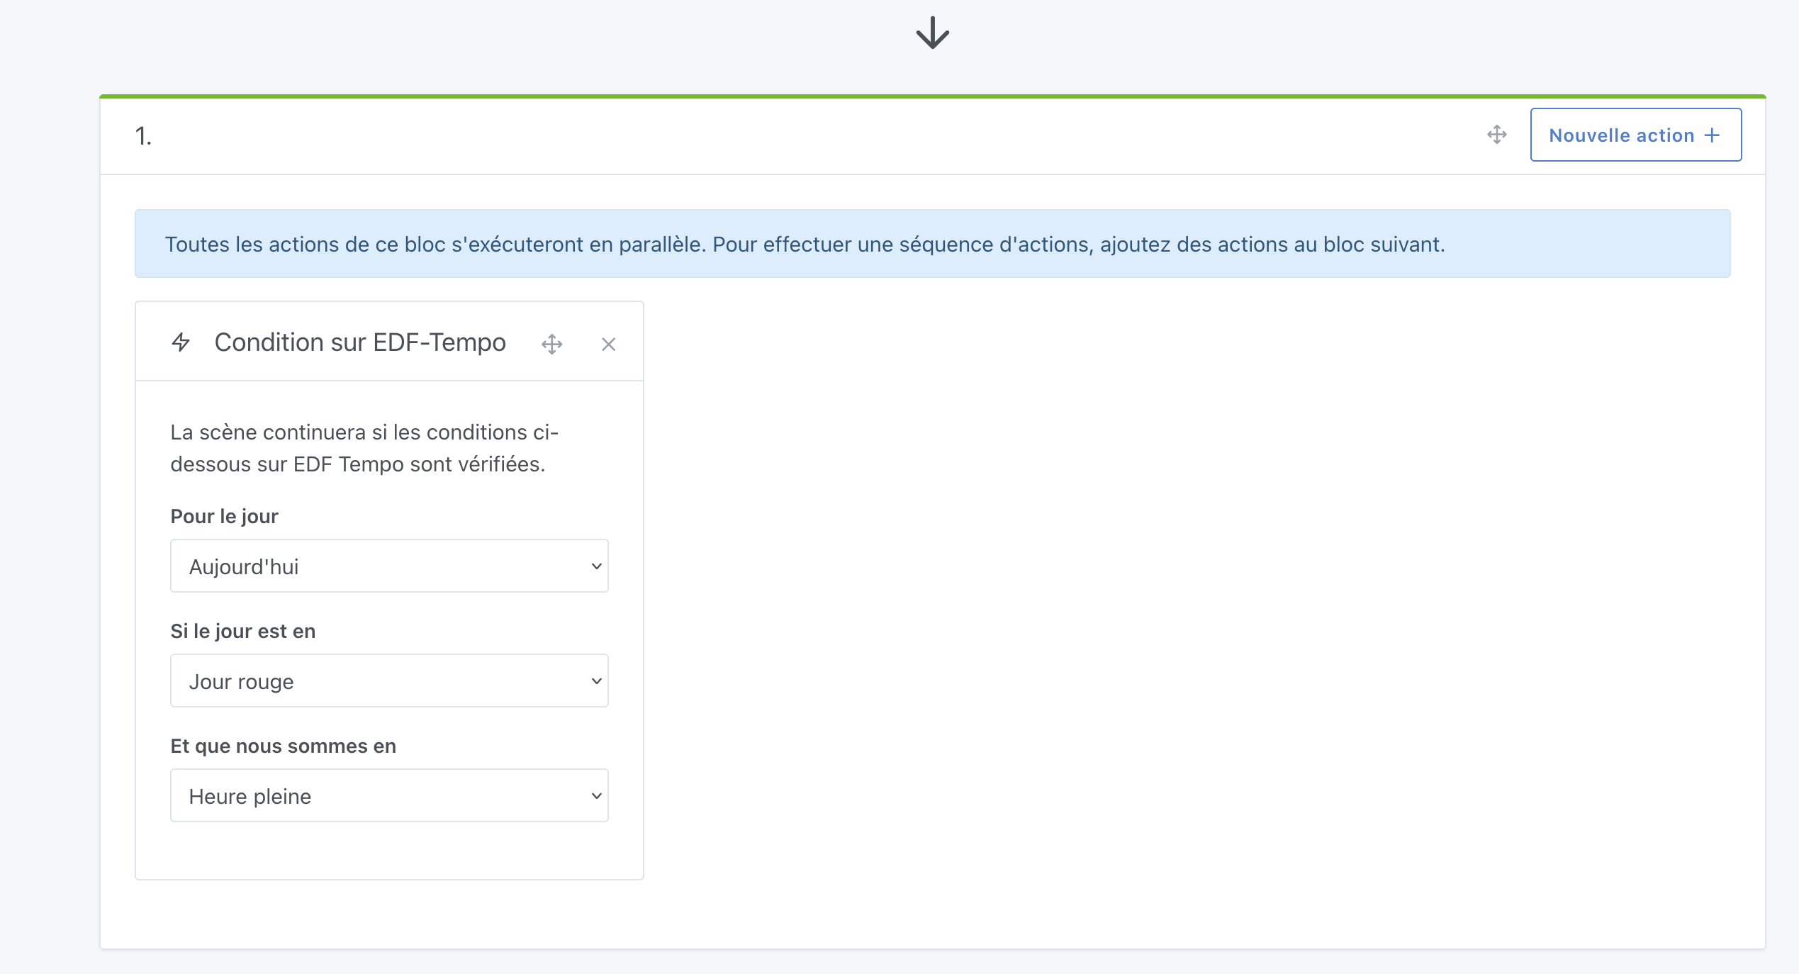Screen dimensions: 1799x974
Task: Click the move handle of the EDF-Tempo card
Action: coord(551,345)
